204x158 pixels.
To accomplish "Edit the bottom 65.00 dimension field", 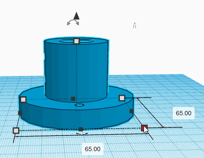I will click(93, 149).
